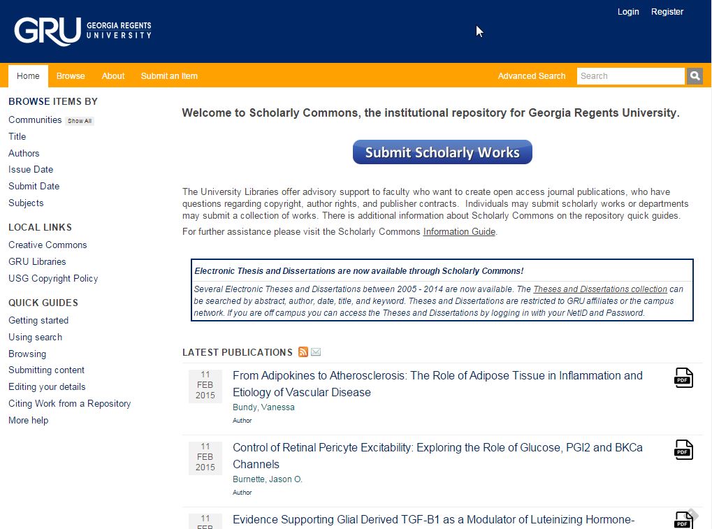Show All communities toggle
Screen dimensions: 712x529
pos(80,121)
